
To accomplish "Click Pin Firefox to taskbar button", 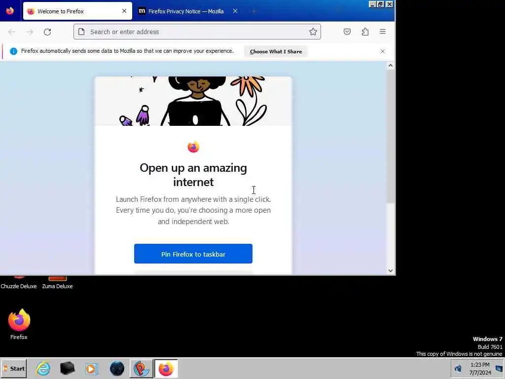I will point(193,254).
